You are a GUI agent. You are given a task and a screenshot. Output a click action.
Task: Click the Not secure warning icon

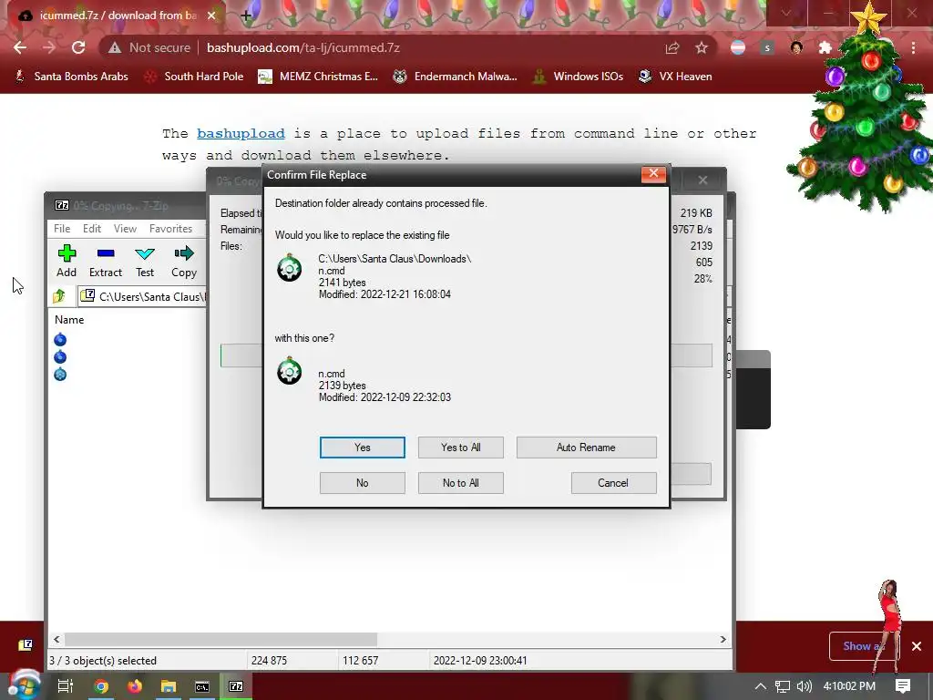pyautogui.click(x=114, y=47)
